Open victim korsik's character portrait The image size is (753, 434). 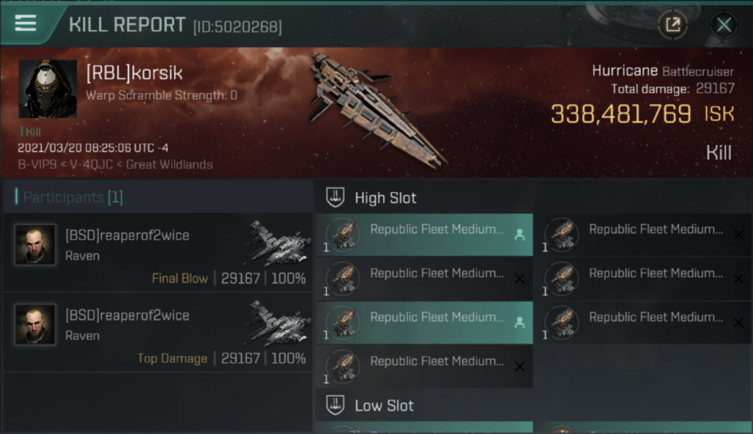click(x=47, y=89)
